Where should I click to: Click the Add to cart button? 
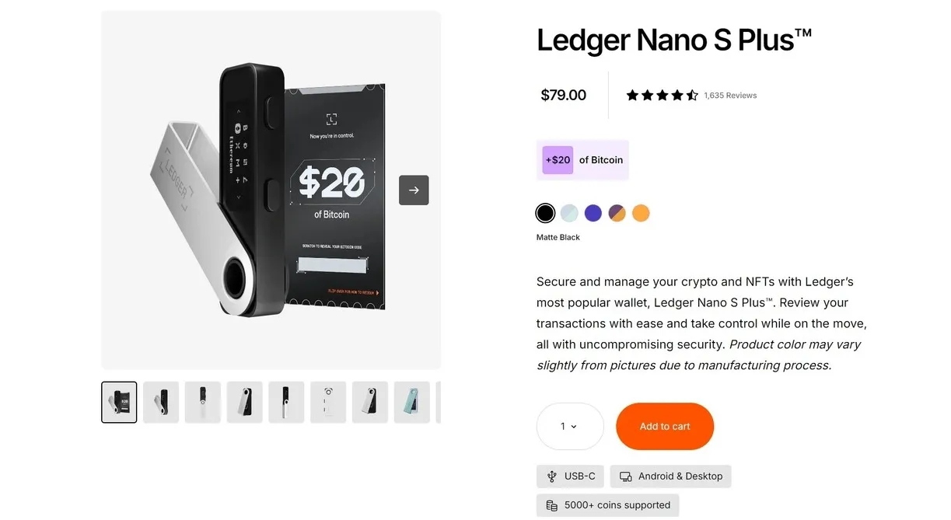(x=665, y=426)
